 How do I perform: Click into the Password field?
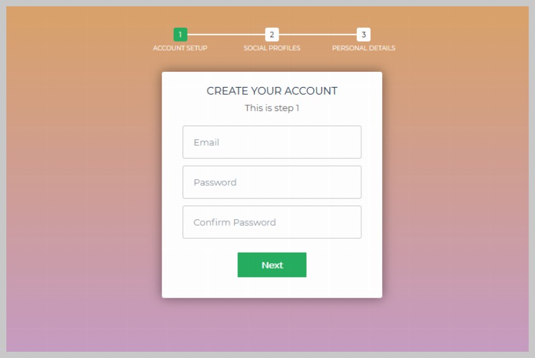[x=272, y=182]
